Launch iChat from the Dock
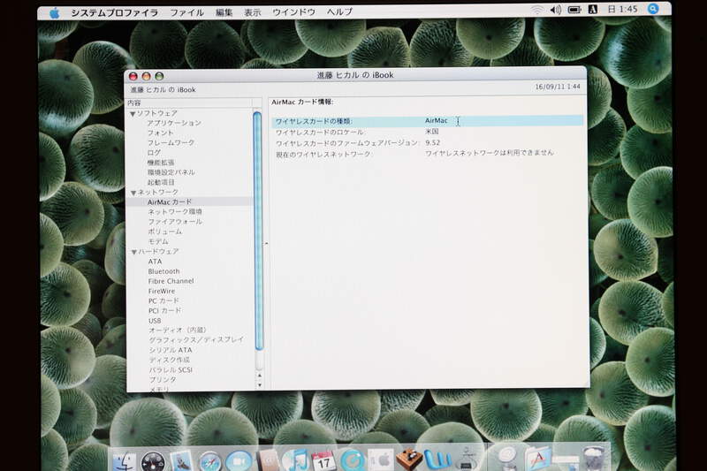 (239, 460)
